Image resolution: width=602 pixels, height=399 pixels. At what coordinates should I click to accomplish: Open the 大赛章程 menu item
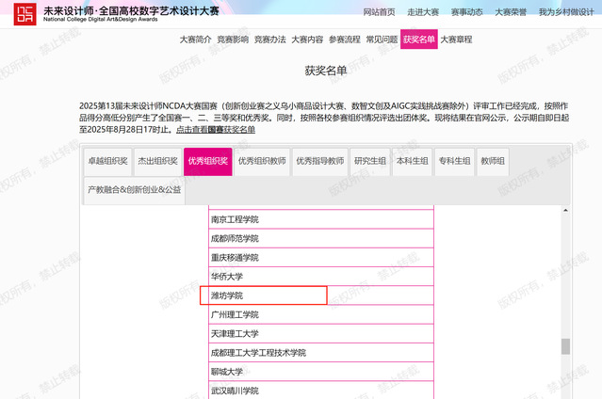pyautogui.click(x=456, y=40)
